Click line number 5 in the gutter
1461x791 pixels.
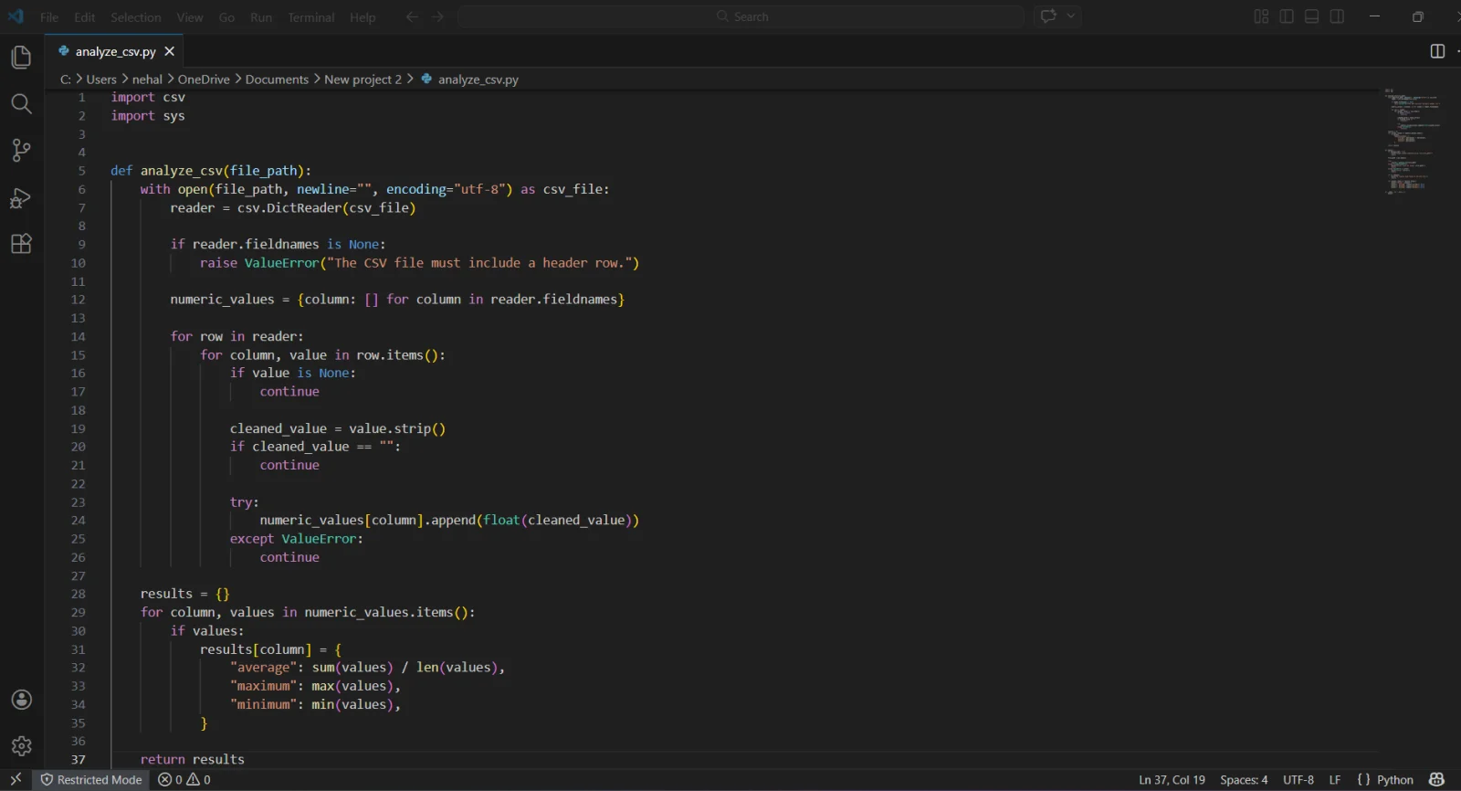click(x=81, y=171)
